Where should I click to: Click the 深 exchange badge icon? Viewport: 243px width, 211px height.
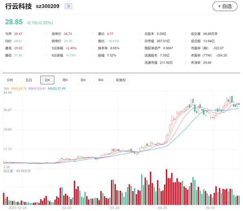pos(68,6)
